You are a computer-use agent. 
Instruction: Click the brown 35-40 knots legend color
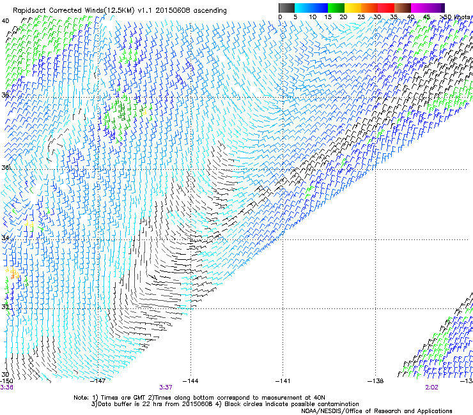[403, 8]
